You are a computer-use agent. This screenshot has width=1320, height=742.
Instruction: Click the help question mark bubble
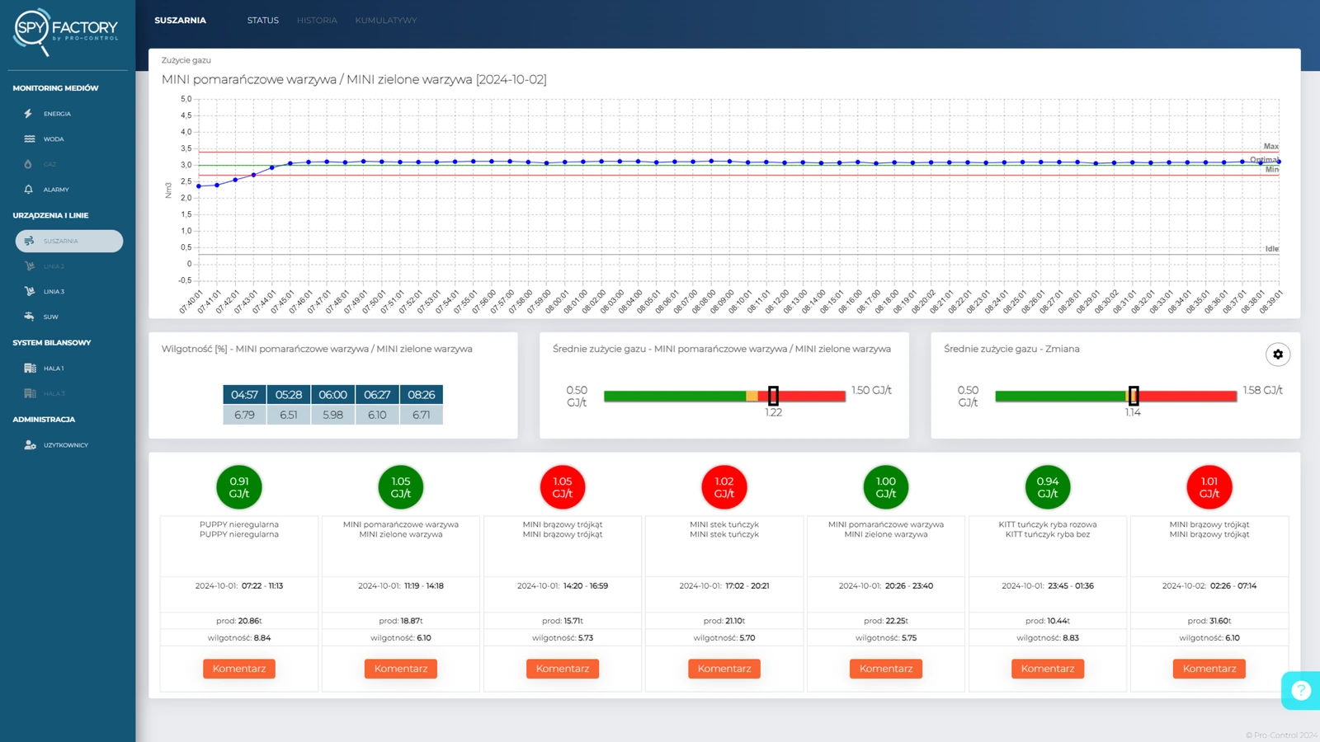pos(1300,690)
